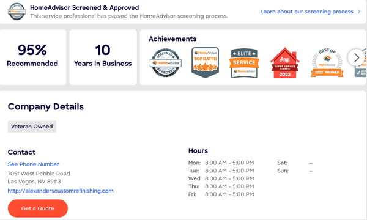
Task: Click the Sun: hours label
Action: point(283,170)
